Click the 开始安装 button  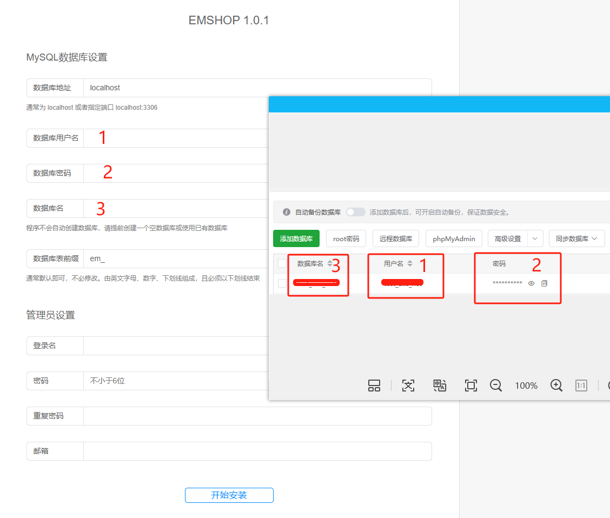point(229,495)
